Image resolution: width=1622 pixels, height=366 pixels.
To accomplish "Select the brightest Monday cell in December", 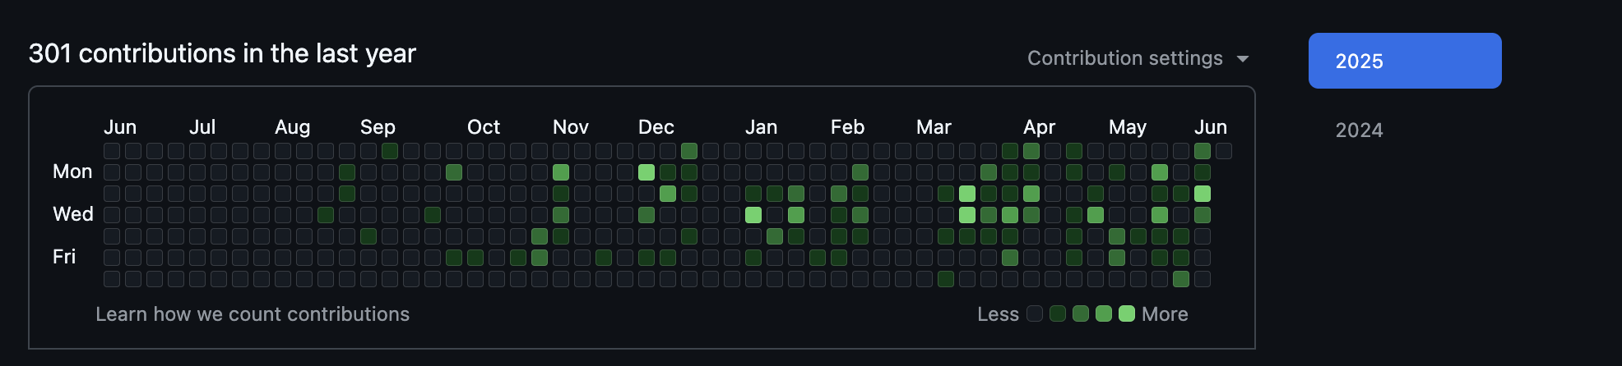I will tap(646, 172).
